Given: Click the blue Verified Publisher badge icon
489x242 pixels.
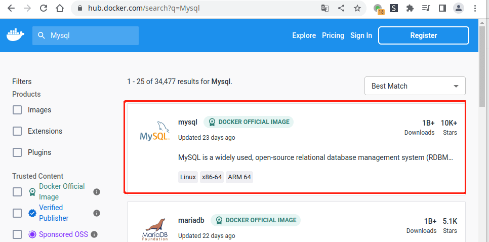Looking at the screenshot, I should (x=32, y=213).
